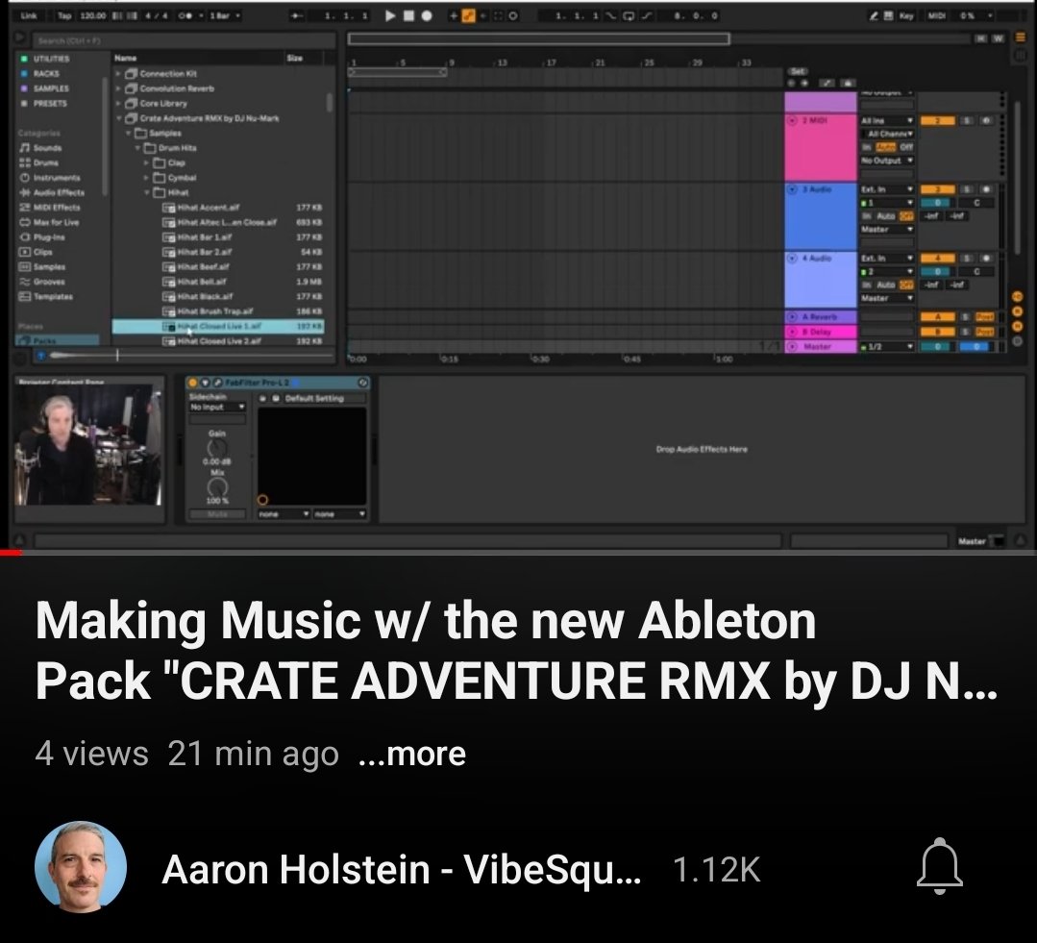This screenshot has height=943, width=1037.
Task: Open the Plug-Ins category
Action: point(43,236)
